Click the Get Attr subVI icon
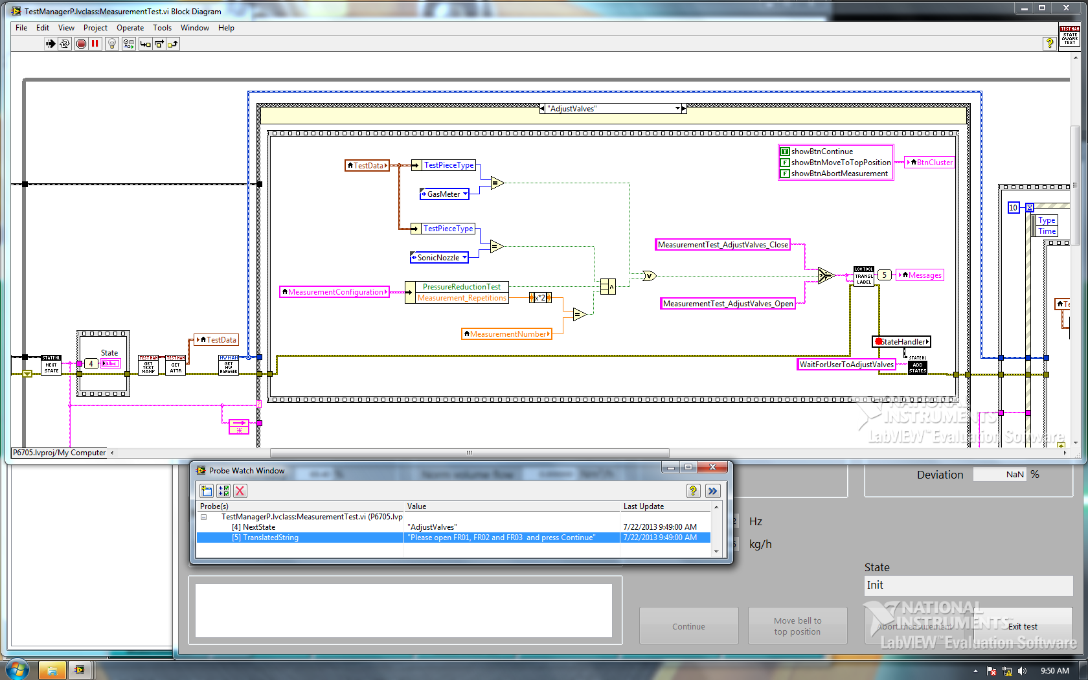The image size is (1088, 680). tap(176, 365)
